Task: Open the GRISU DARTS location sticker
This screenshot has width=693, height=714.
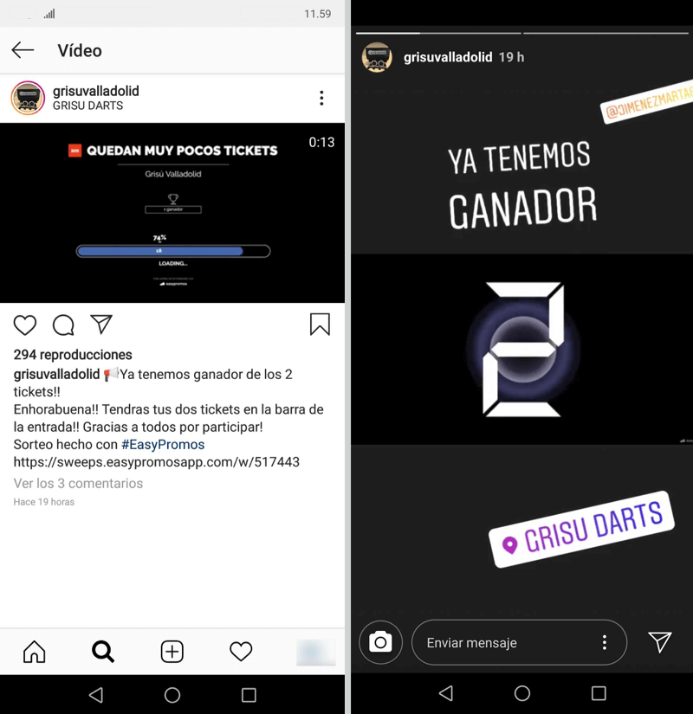Action: [x=582, y=529]
